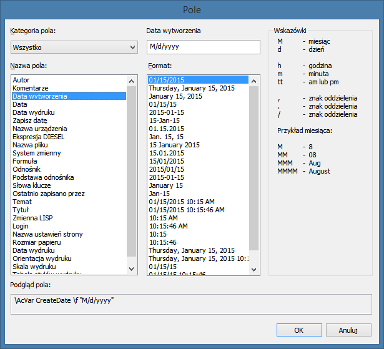The width and height of the screenshot is (384, 349).
Task: Click the Data wytworzenia format input field
Action: tap(203, 47)
